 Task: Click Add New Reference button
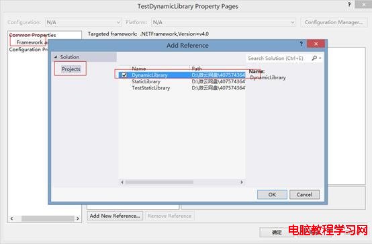click(115, 216)
